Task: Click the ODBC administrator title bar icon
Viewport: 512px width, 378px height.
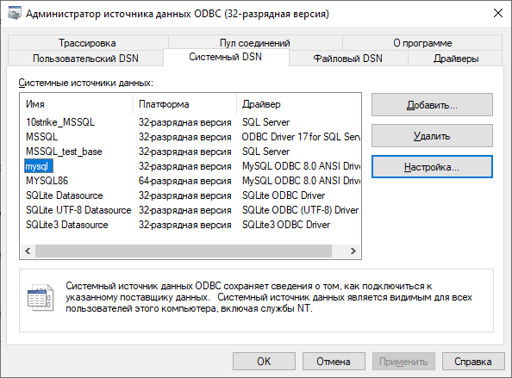Action: click(x=15, y=14)
